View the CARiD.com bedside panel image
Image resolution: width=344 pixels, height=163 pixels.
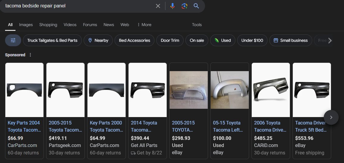click(x=271, y=90)
